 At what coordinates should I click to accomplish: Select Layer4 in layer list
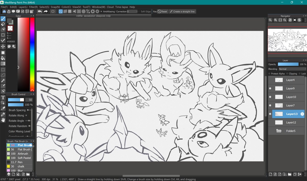[286, 80]
